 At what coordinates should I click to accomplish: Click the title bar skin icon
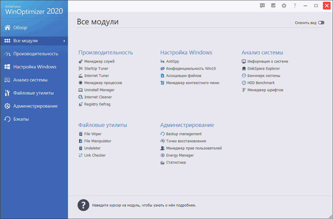pyautogui.click(x=273, y=6)
